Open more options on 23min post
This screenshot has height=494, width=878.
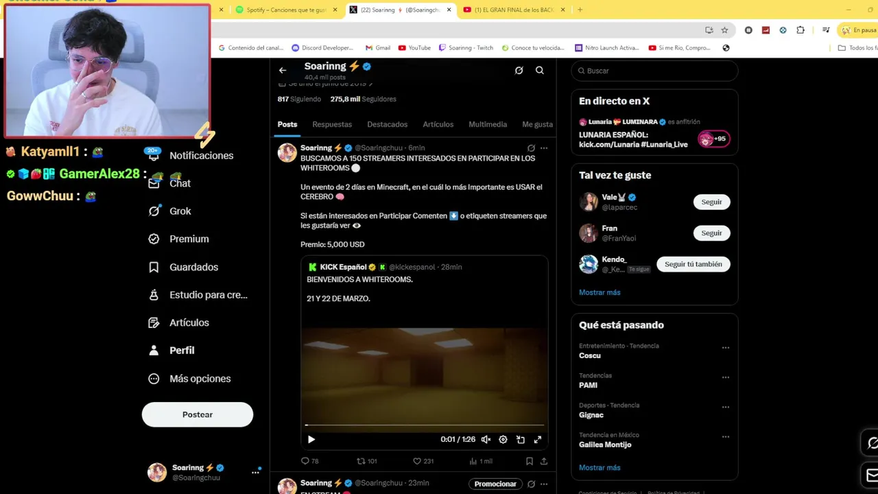coord(544,484)
